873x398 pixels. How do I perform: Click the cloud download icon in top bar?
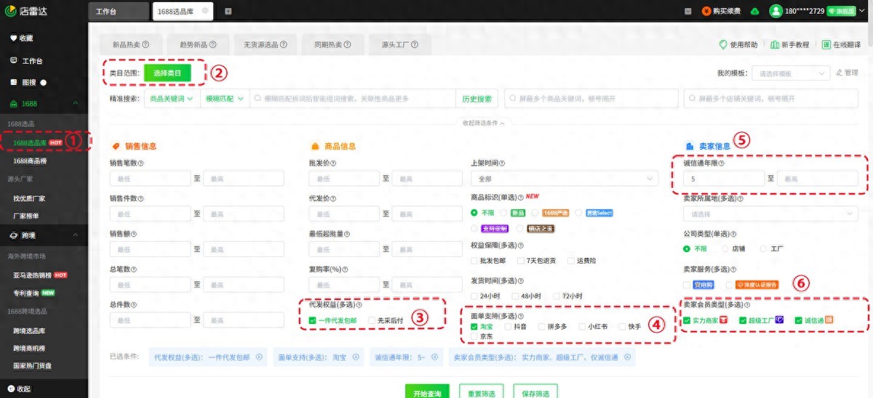click(754, 11)
